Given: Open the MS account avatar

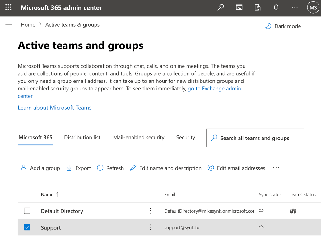Looking at the screenshot, I should 313,7.
